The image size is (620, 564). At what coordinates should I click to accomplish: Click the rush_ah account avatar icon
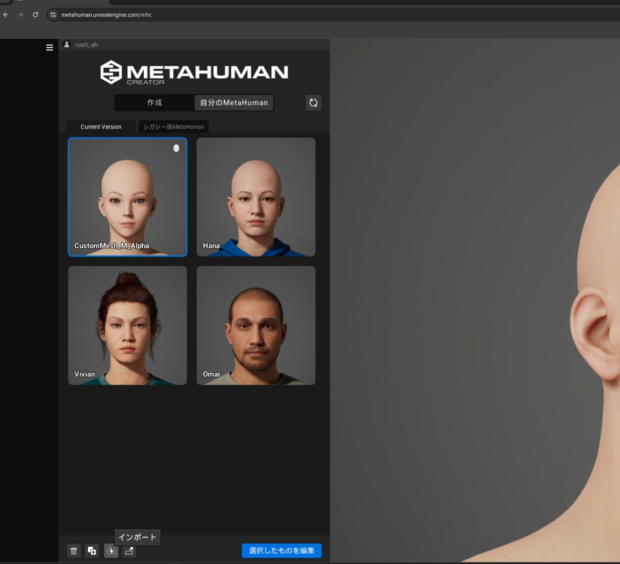click(x=67, y=44)
